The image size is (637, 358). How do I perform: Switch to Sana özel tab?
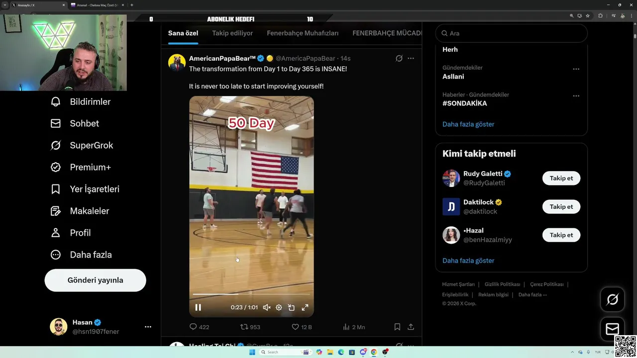point(183,33)
